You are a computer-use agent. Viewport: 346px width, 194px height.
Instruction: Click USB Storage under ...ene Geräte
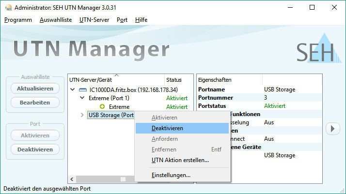click(x=280, y=155)
